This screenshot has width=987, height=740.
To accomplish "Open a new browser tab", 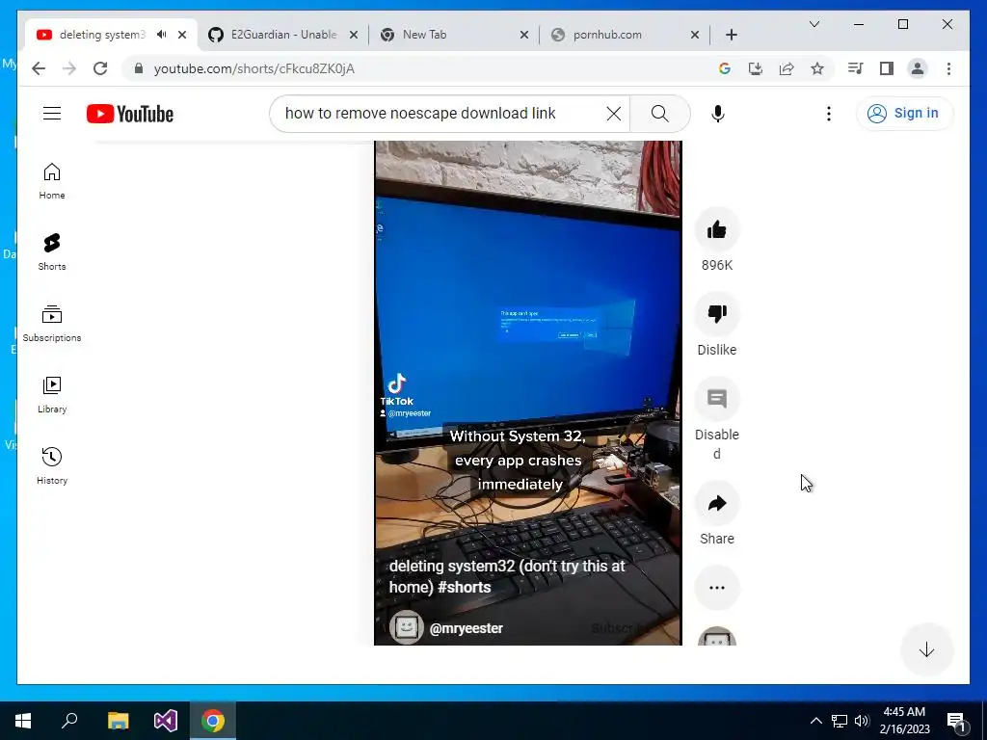I will tap(732, 35).
